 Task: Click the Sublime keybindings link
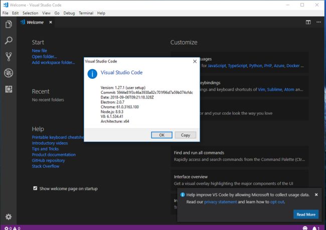pyautogui.click(x=275, y=89)
